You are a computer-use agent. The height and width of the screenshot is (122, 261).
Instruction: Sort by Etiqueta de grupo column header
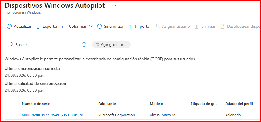tap(204, 104)
